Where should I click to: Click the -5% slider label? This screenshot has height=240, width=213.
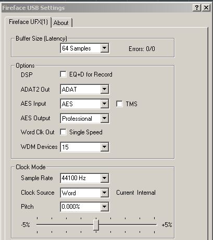click(x=26, y=225)
